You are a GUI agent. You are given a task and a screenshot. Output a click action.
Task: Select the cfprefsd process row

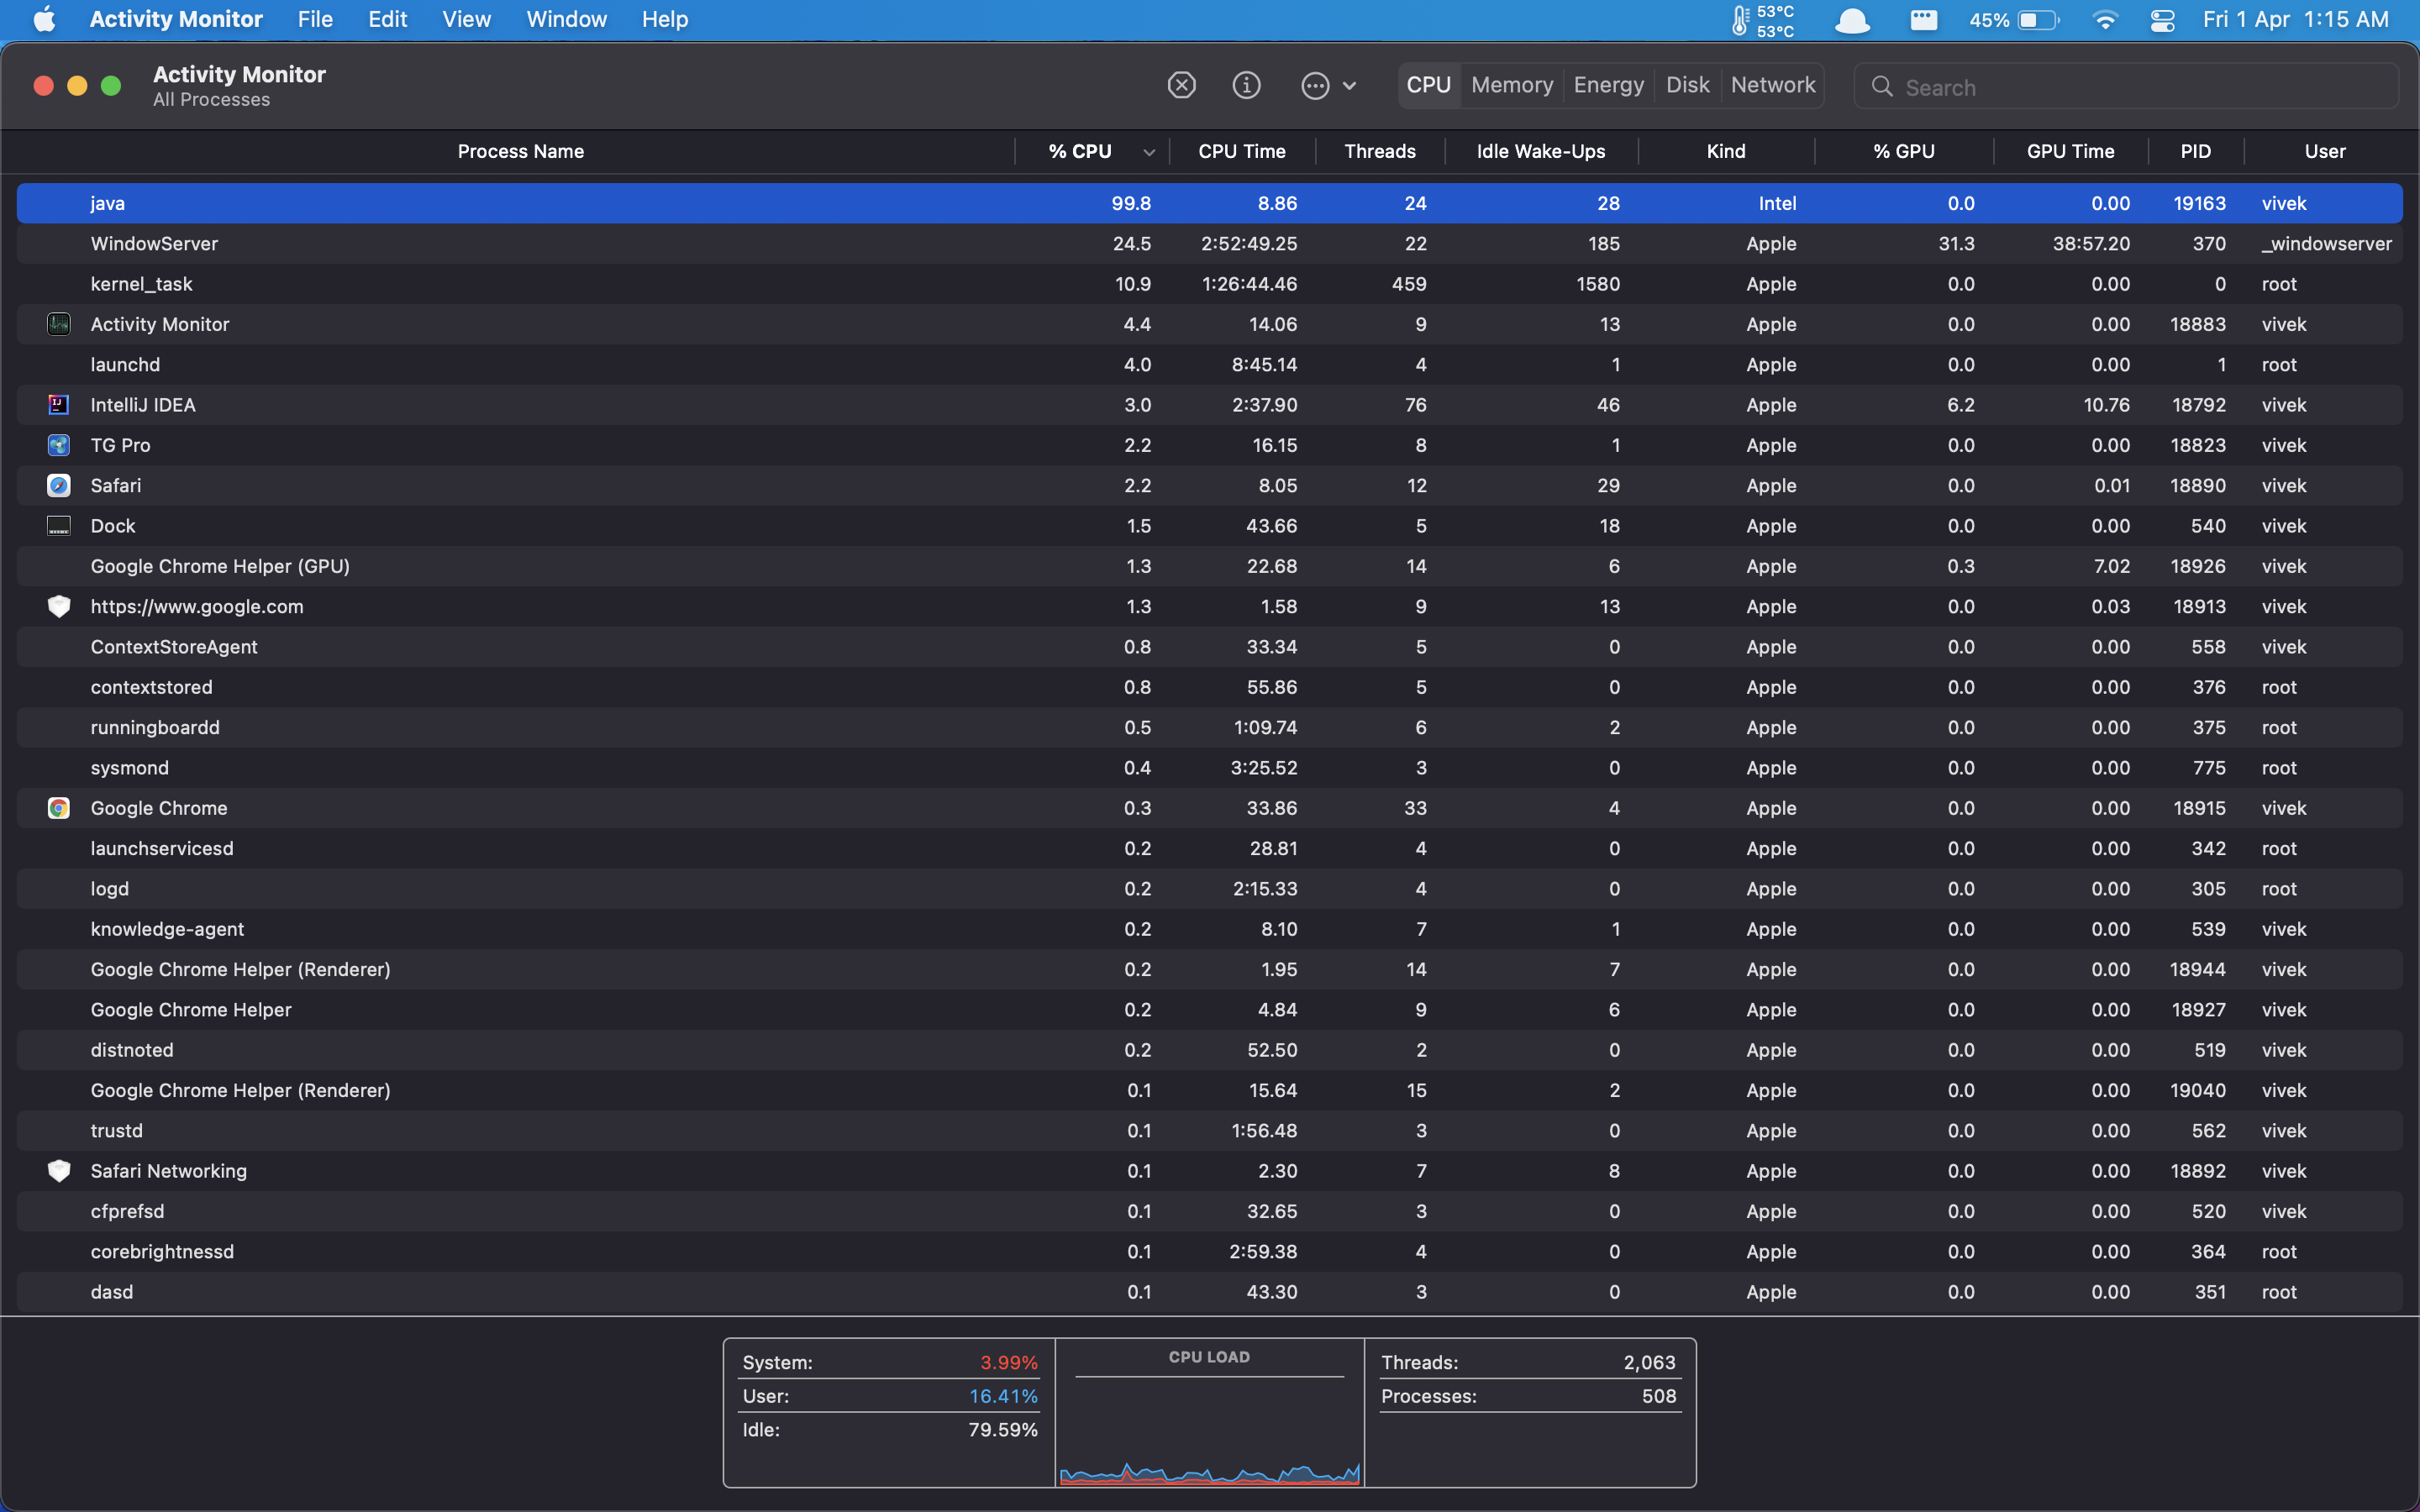coord(1209,1211)
